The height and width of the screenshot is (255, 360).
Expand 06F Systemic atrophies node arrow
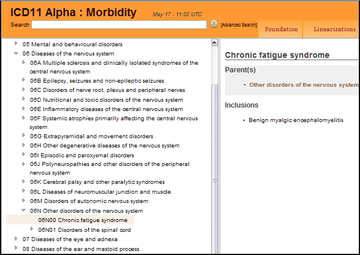pos(24,117)
